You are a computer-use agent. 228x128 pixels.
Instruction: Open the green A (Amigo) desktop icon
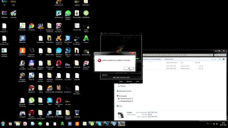86,39
